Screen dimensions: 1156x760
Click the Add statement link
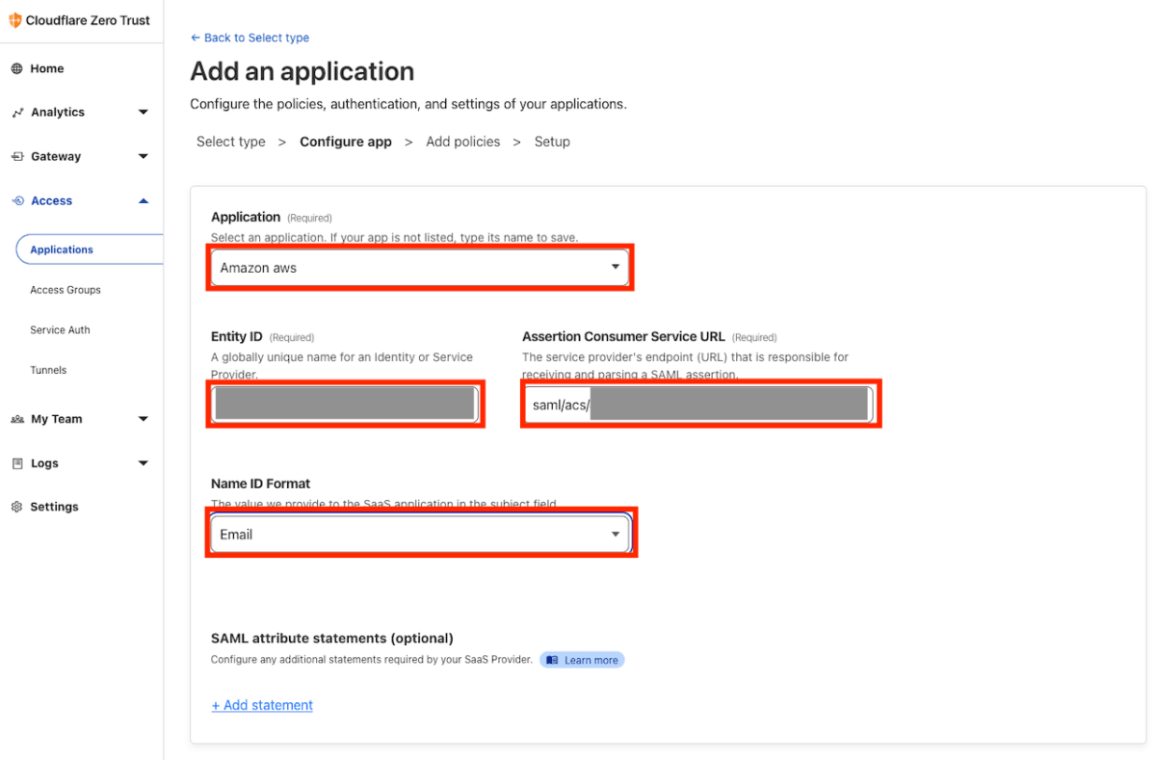261,704
